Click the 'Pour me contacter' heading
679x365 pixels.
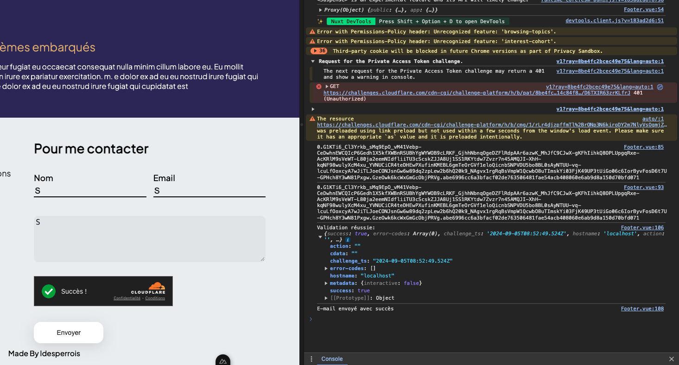(x=91, y=148)
